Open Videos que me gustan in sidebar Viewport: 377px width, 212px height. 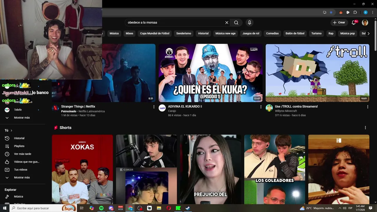click(x=22, y=162)
